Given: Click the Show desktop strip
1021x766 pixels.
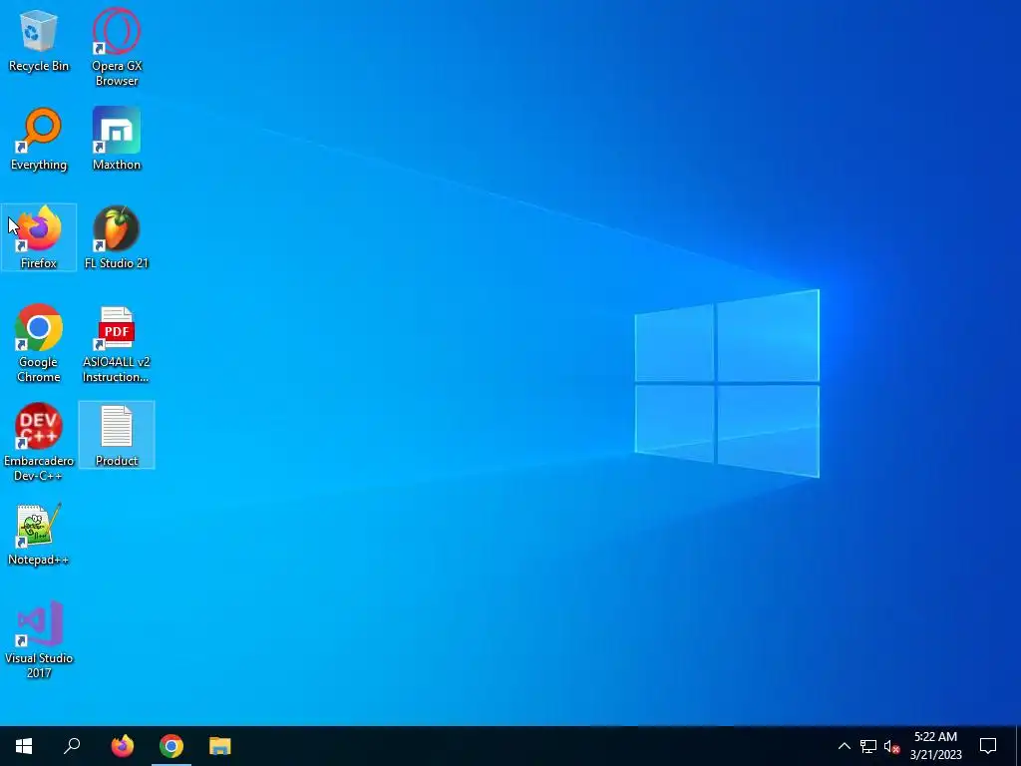Looking at the screenshot, I should (x=1018, y=746).
